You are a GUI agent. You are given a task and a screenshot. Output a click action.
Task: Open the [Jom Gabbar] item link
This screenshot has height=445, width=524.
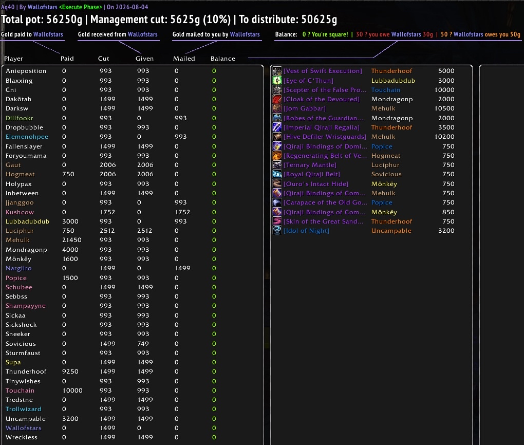pyautogui.click(x=305, y=108)
